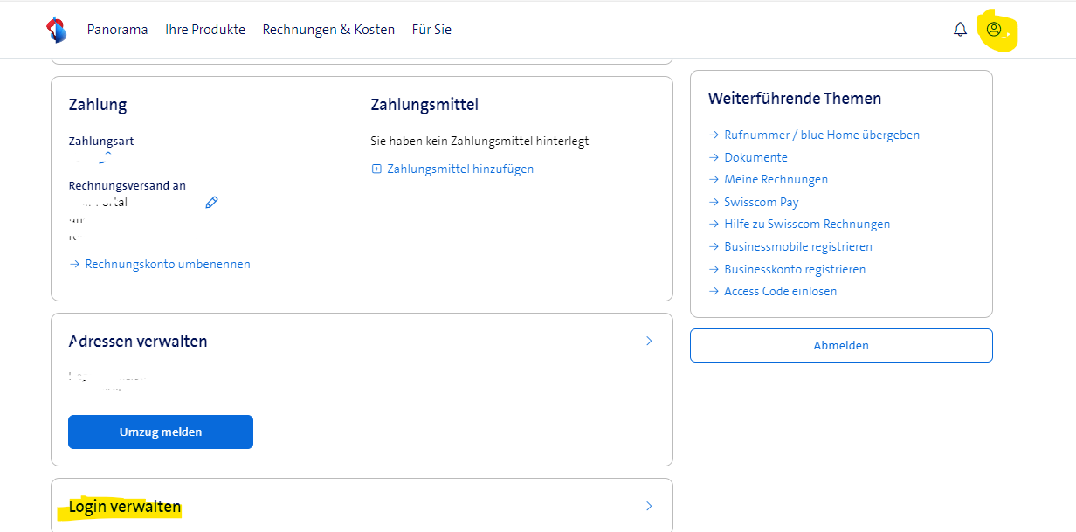Expand Login verwalten with the chevron
Viewport: 1076px width, 532px height.
(648, 506)
